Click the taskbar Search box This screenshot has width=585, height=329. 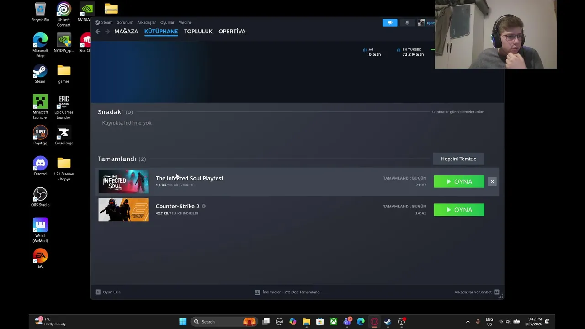pyautogui.click(x=224, y=322)
